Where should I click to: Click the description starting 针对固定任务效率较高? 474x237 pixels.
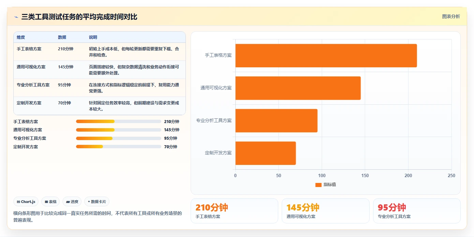point(134,106)
